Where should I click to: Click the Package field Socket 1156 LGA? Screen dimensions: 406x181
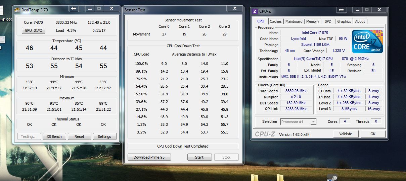[315, 45]
